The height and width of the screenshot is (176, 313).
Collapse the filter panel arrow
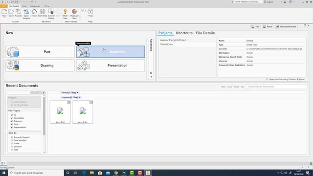[x=44, y=93]
